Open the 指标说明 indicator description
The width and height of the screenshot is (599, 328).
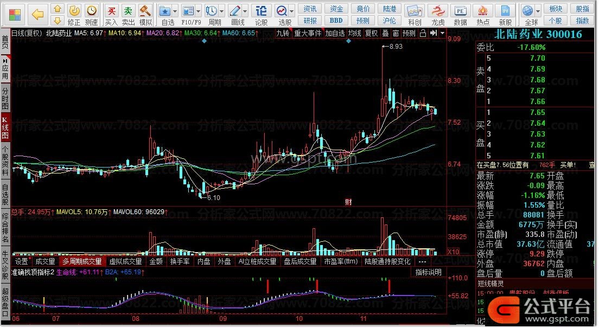[x=428, y=272]
